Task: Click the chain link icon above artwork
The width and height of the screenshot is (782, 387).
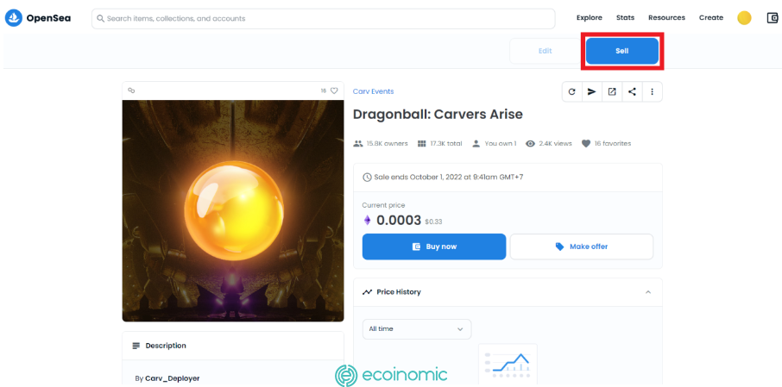Action: [132, 91]
